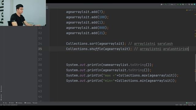
Task: Open Search Everywhere magnifier icon
Action: [x=189, y=4]
